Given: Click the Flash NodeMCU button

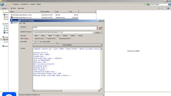Looking at the screenshot, I should tap(67, 45).
